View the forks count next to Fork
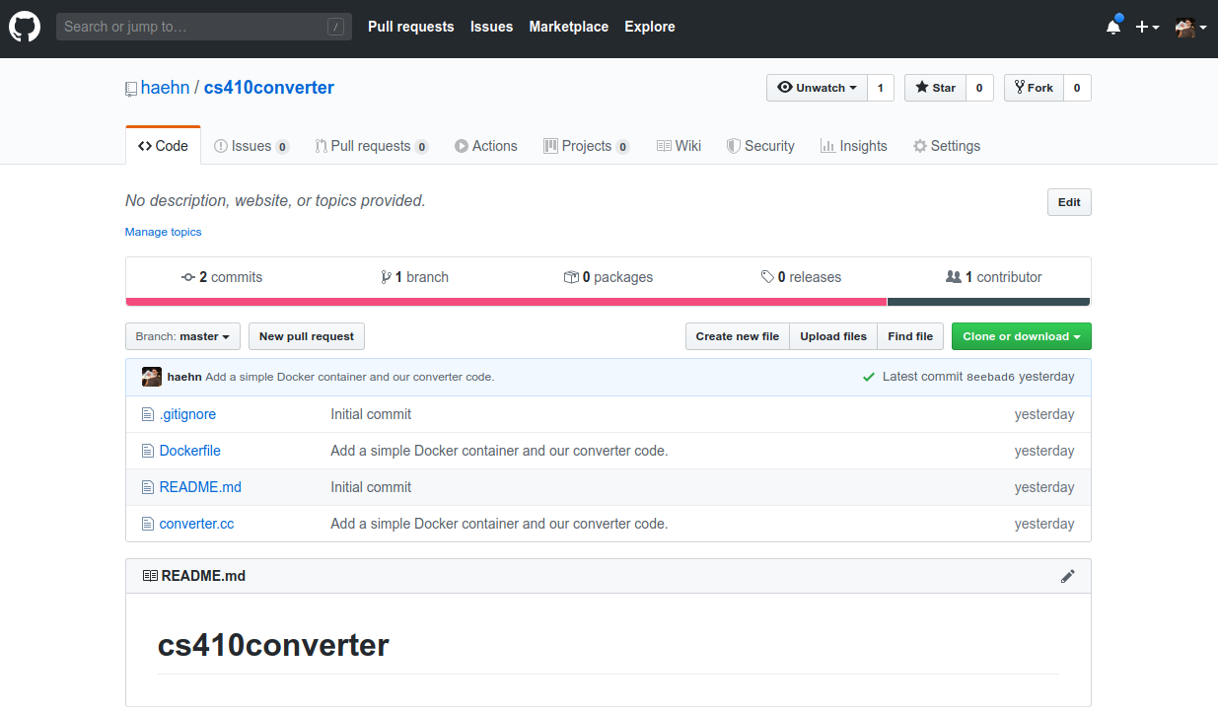The height and width of the screenshot is (714, 1218). 1077,88
